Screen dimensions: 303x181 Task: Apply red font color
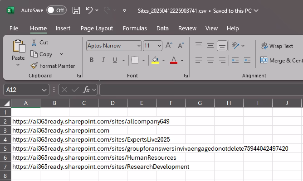(174, 60)
